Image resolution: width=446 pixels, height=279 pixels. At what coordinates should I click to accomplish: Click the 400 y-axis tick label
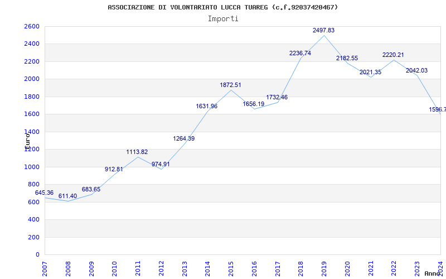pyautogui.click(x=34, y=219)
